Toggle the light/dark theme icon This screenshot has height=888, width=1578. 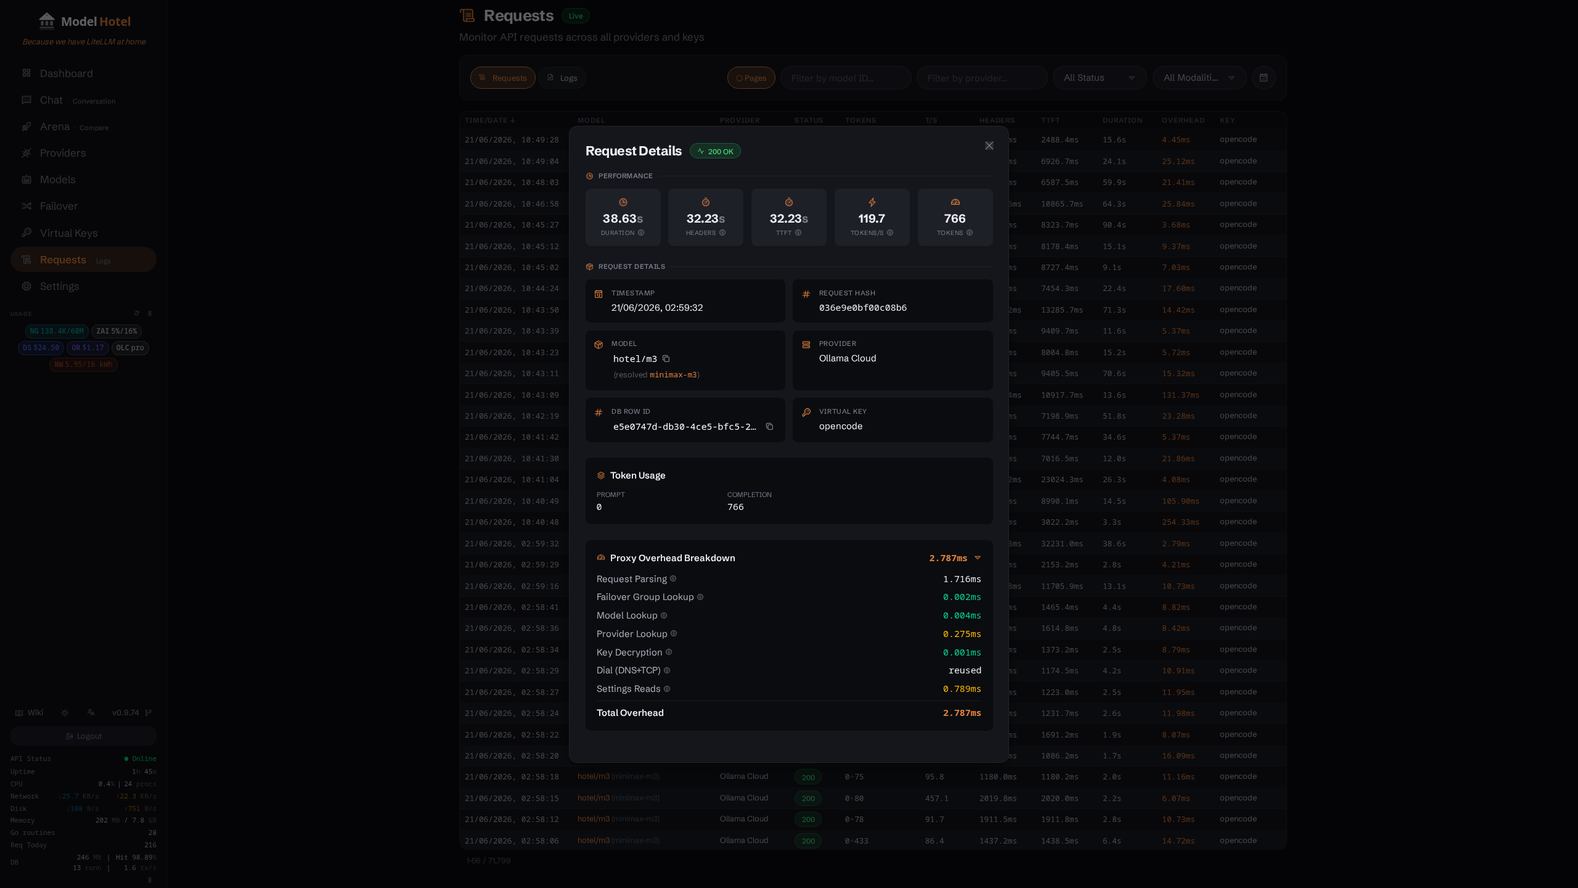tap(65, 712)
